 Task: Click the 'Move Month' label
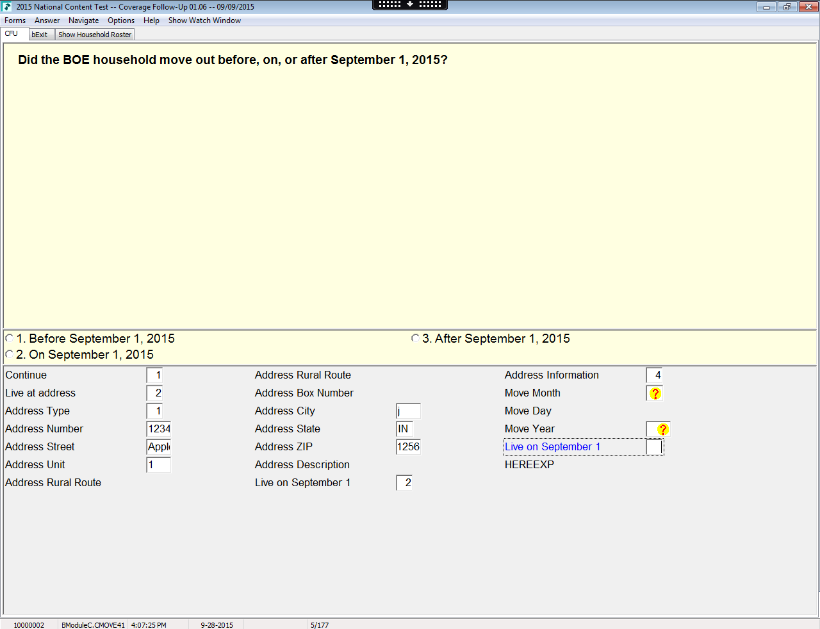(x=532, y=393)
